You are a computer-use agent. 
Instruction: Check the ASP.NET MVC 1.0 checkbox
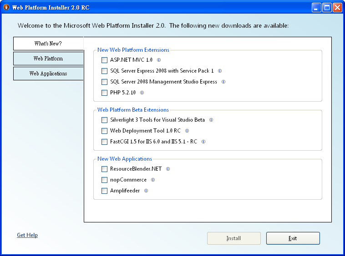point(104,60)
